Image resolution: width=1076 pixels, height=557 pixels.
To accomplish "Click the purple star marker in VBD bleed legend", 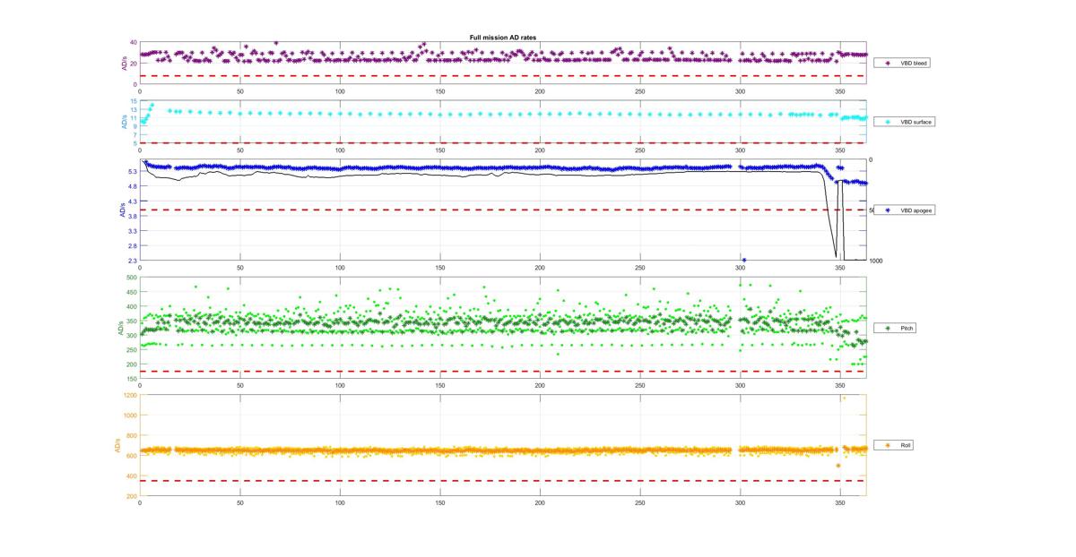I will [x=887, y=64].
